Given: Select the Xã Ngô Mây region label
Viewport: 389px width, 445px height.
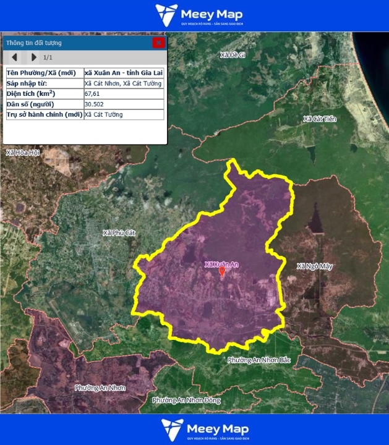Looking at the screenshot, I should (314, 266).
